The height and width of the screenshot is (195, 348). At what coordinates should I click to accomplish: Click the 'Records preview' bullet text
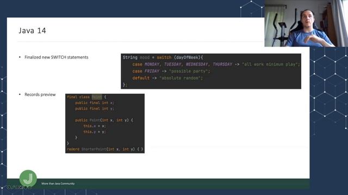tap(40, 95)
